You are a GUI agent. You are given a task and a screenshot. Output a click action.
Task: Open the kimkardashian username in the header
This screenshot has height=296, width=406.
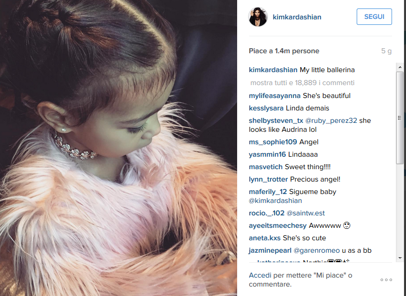click(x=297, y=17)
